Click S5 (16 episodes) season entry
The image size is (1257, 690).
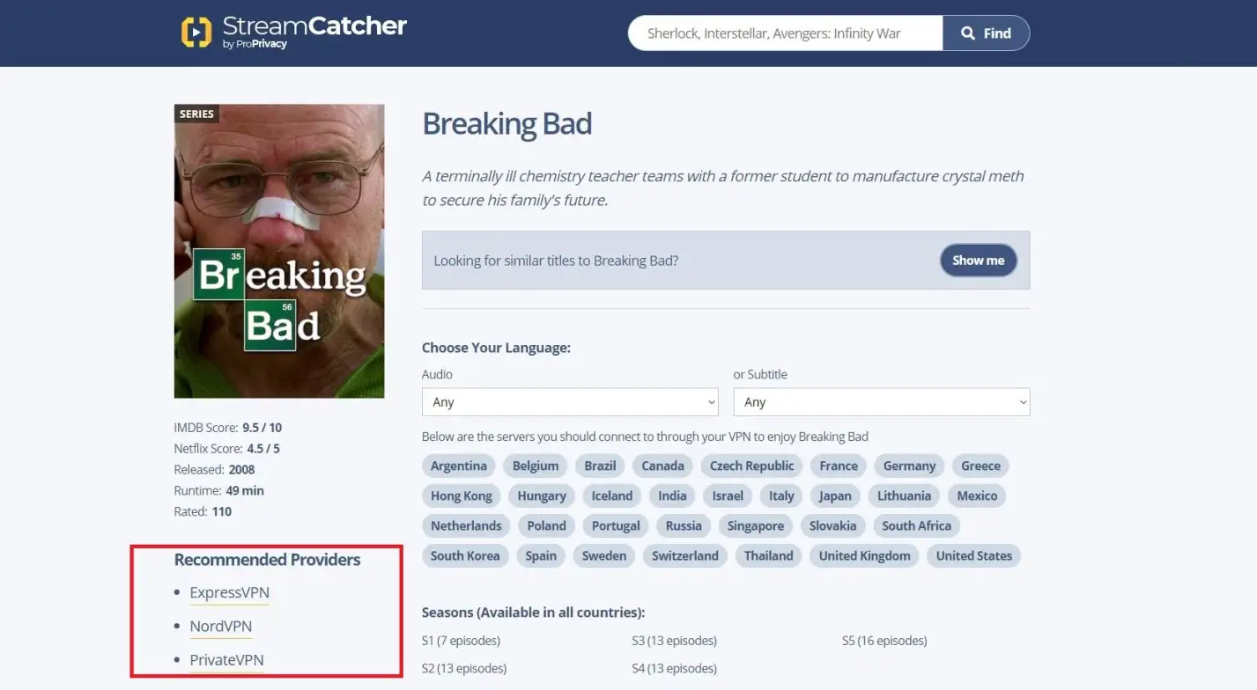point(884,640)
